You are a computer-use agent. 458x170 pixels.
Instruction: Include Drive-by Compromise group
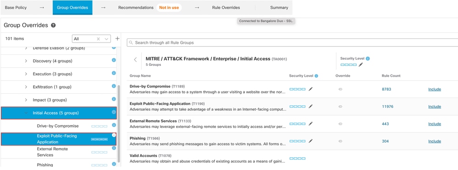coord(435,89)
